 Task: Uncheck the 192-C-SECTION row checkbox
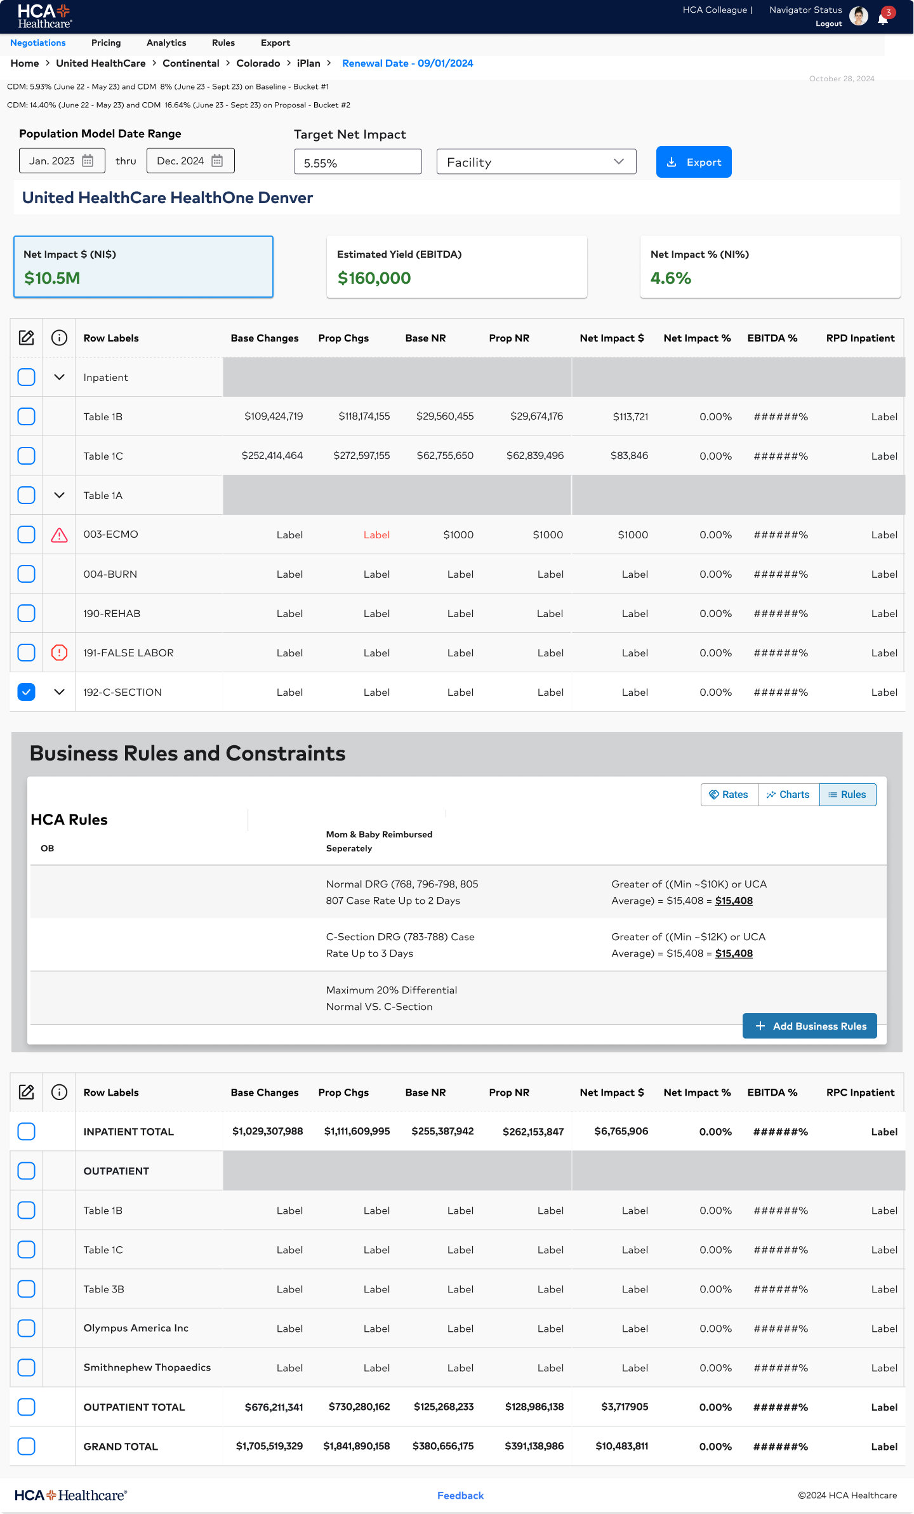[27, 692]
